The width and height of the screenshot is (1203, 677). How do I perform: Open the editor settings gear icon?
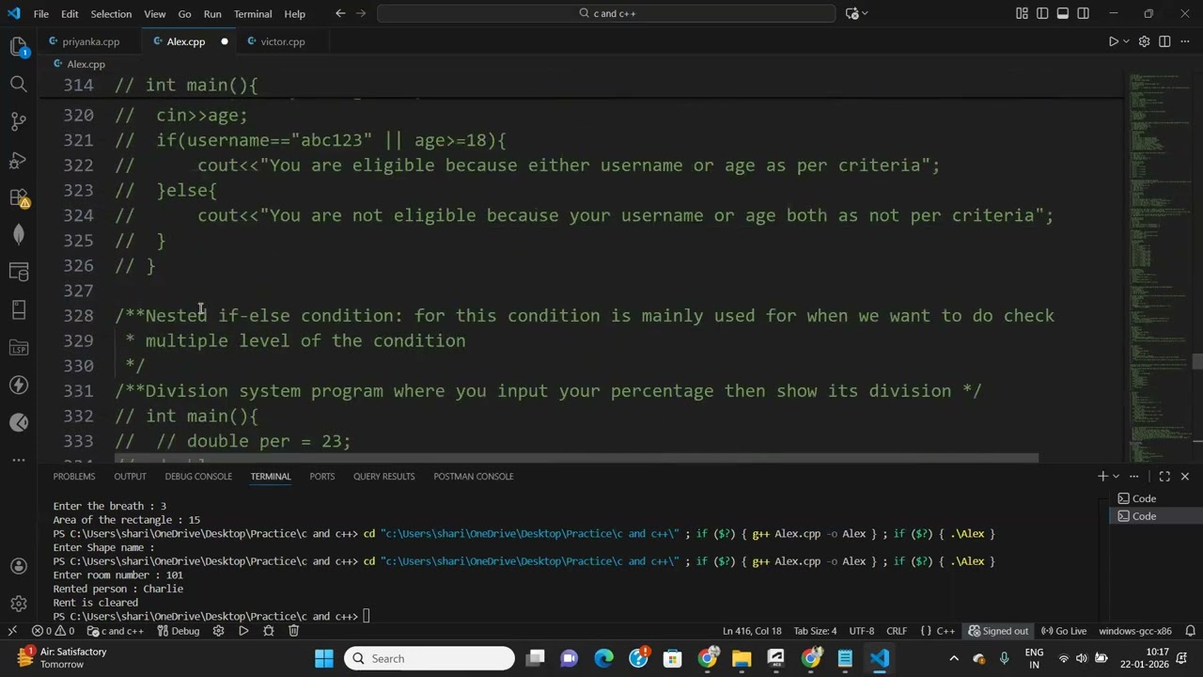[1144, 41]
